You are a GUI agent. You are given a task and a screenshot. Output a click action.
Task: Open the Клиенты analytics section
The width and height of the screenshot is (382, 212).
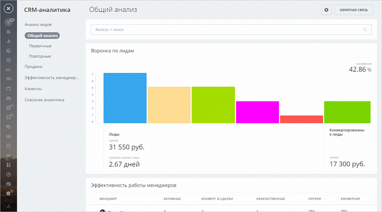(33, 89)
